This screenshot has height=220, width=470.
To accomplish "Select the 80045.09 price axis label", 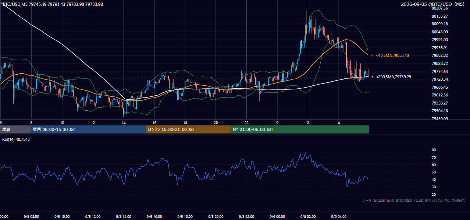I will 439,32.
